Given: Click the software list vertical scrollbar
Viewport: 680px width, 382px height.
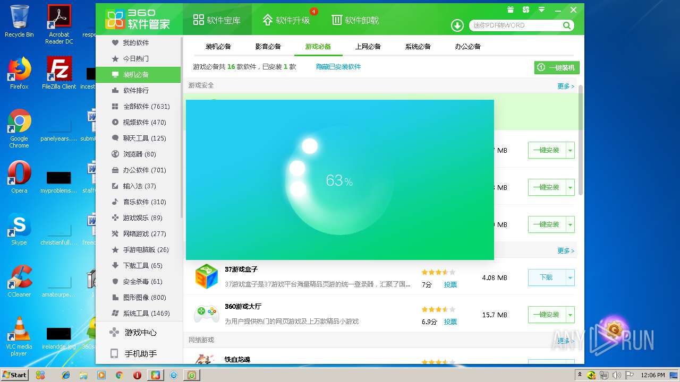Looking at the screenshot, I should (581, 139).
